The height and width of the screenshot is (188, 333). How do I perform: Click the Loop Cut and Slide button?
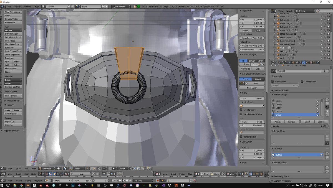(x=13, y=51)
